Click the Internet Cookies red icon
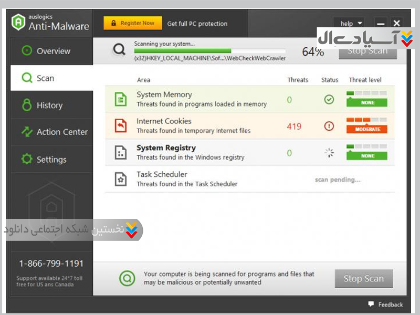Viewport: 420px width, 315px height. [121, 126]
